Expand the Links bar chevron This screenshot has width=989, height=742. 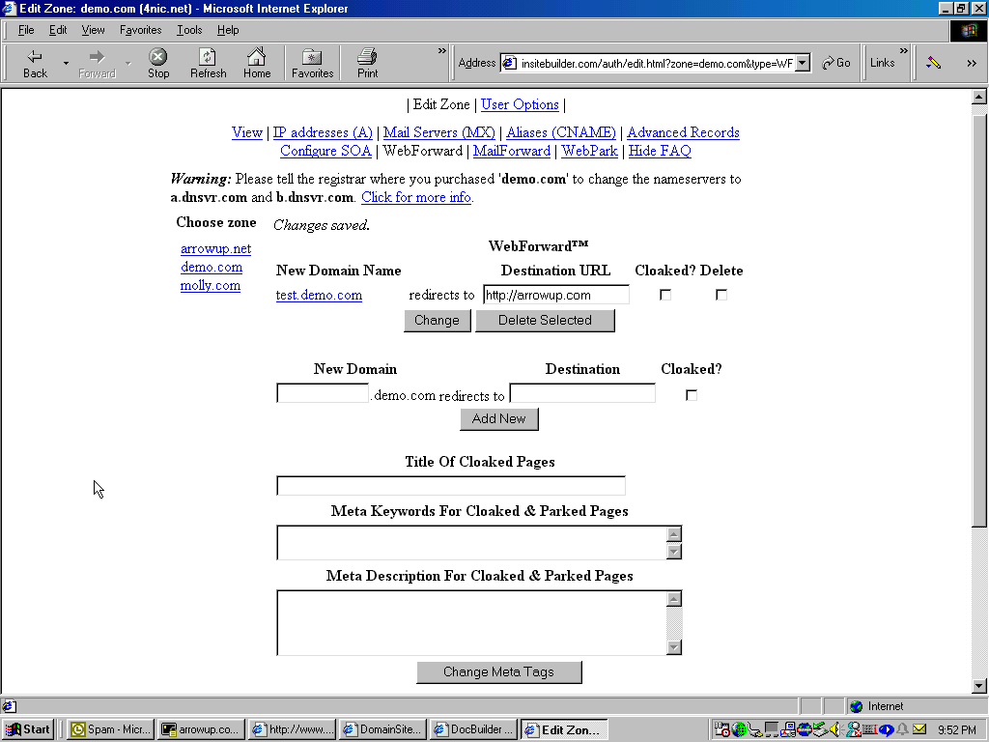click(904, 50)
